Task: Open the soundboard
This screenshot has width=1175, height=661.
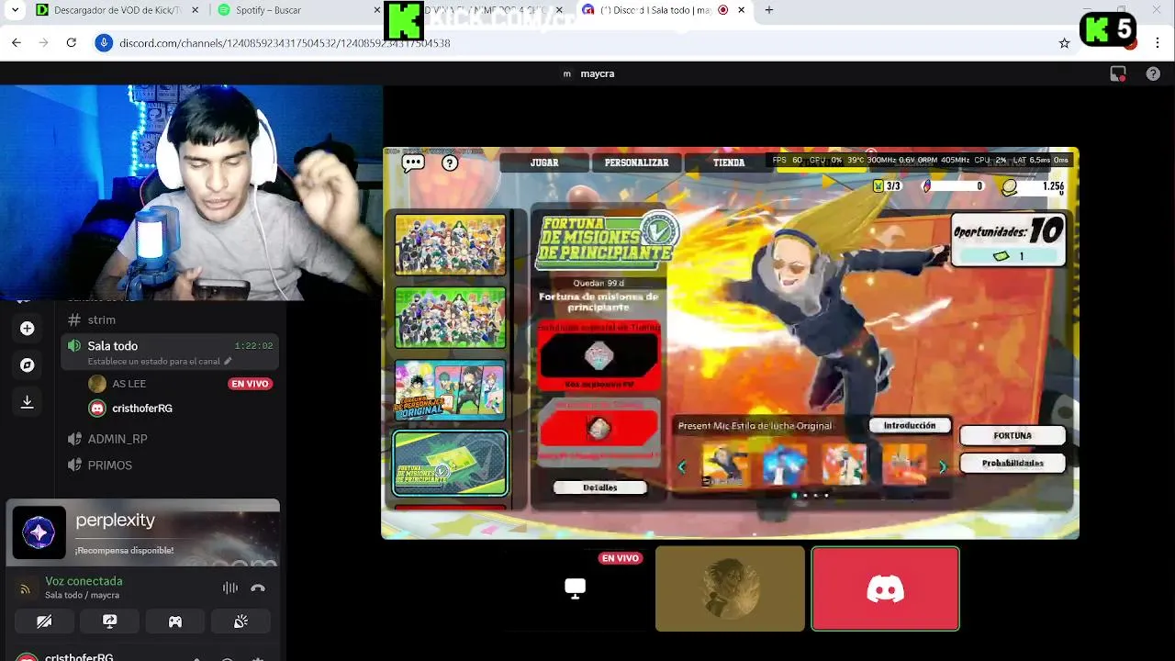Action: pos(241,622)
